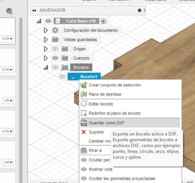Activate the radio button next to Cara Base v10

pos(103,21)
